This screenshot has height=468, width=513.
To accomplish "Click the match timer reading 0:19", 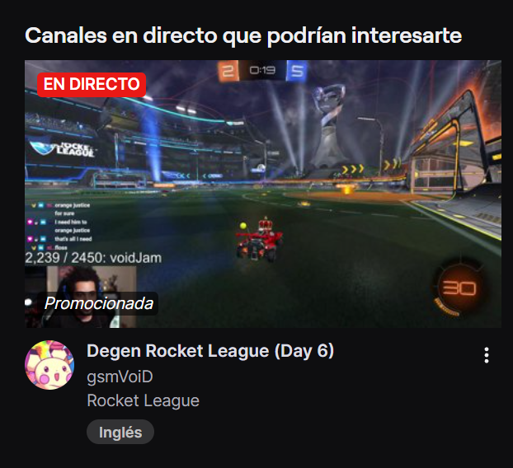I will point(262,70).
